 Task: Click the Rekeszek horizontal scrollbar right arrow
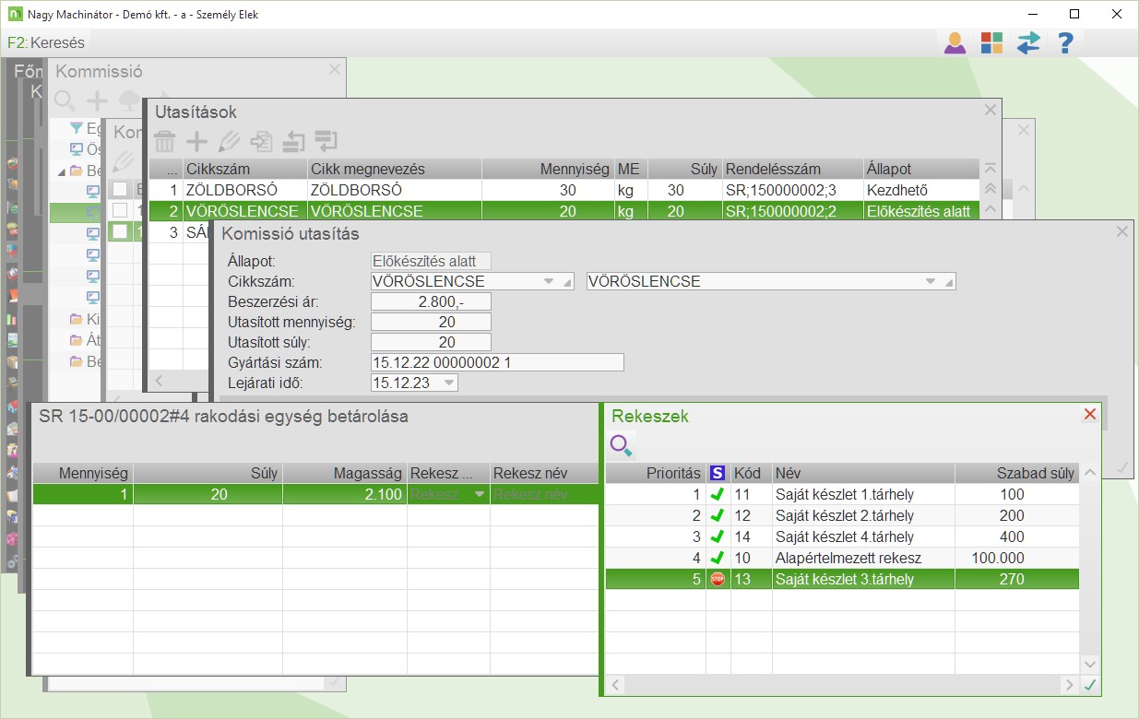1068,685
